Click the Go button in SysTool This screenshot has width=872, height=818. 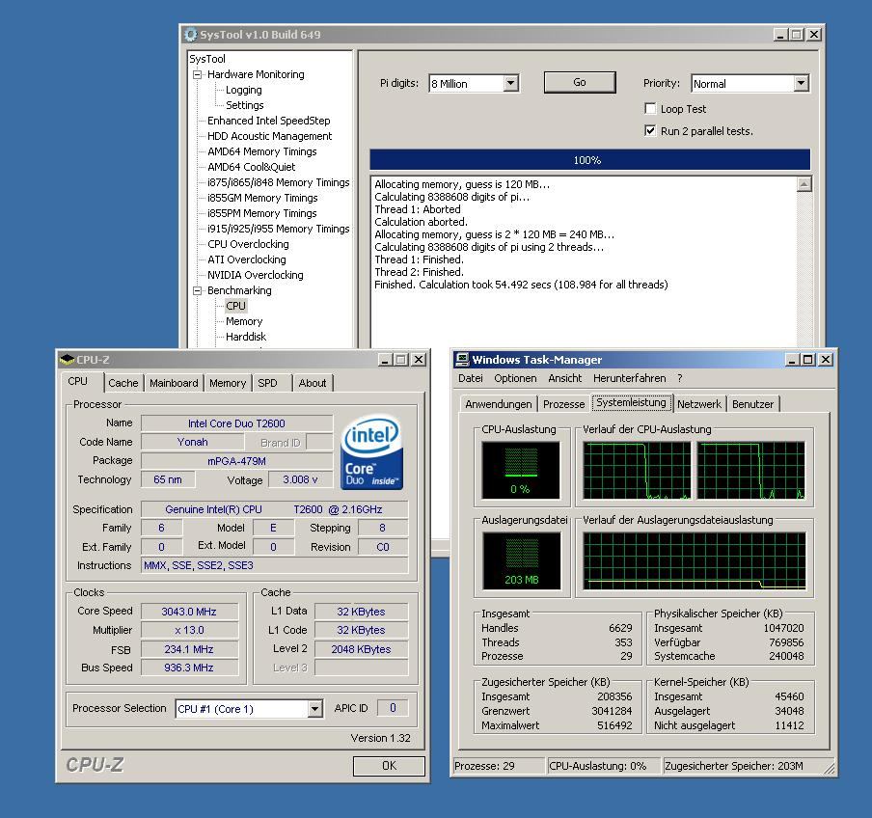580,82
